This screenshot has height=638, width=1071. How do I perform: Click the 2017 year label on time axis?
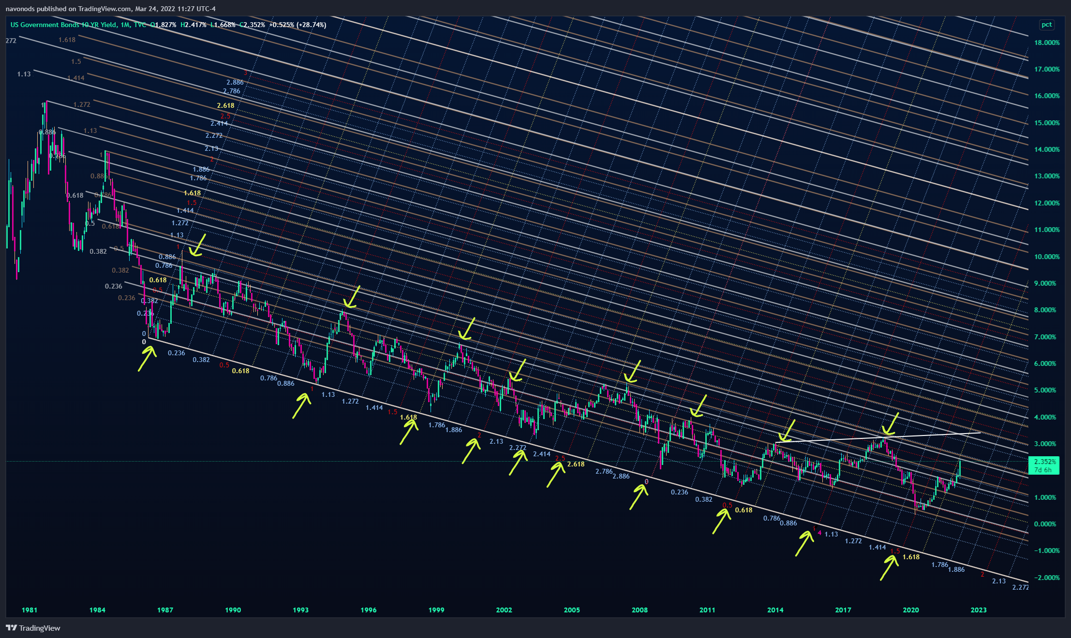(x=843, y=610)
